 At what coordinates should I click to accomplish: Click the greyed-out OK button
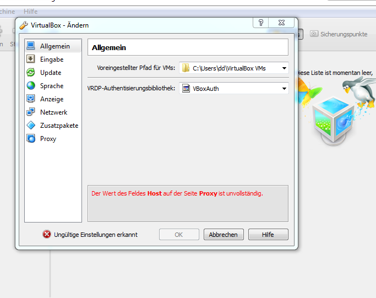(x=179, y=235)
